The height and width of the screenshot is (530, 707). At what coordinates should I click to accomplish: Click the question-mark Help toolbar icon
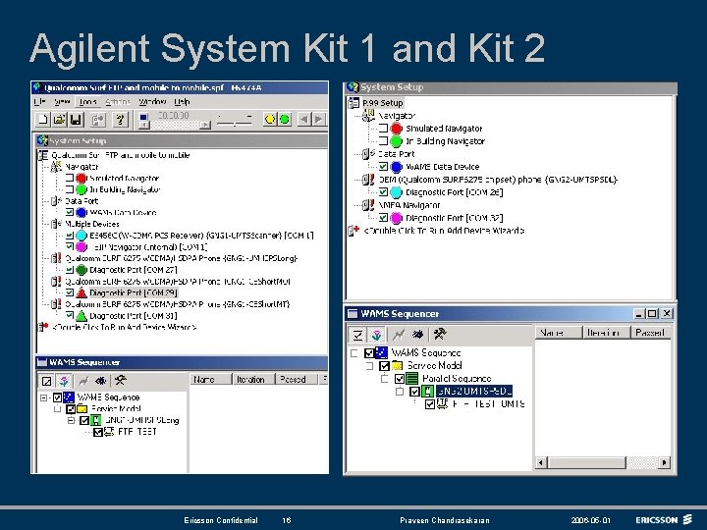tap(120, 120)
